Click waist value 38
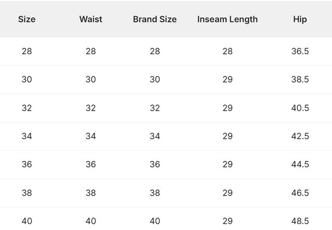Screen dimensions: 332x230 click(91, 193)
